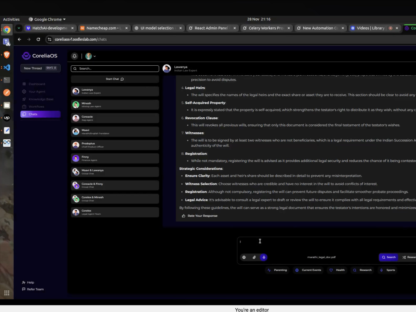Open Knowledge Base in the sidebar
Image resolution: width=416 pixels, height=312 pixels.
pos(40,99)
